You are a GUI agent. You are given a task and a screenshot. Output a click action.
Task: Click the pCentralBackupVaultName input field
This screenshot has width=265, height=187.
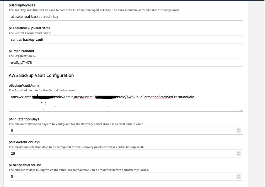(x=125, y=39)
